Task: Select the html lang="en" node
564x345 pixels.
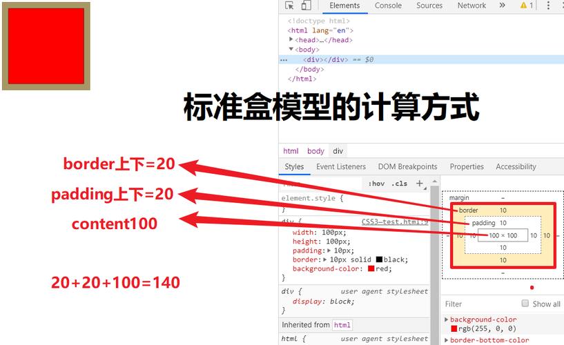Action: click(320, 30)
